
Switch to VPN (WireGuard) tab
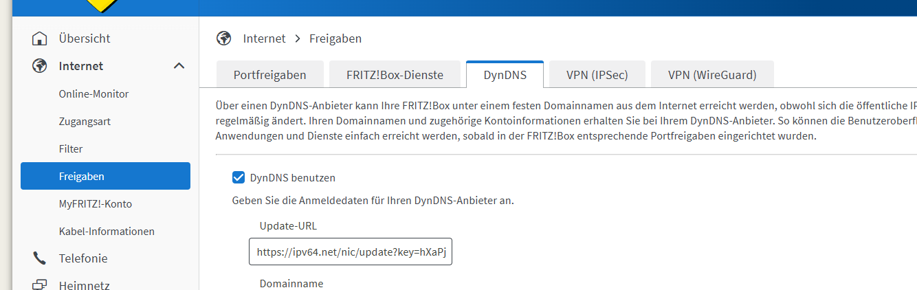(712, 75)
